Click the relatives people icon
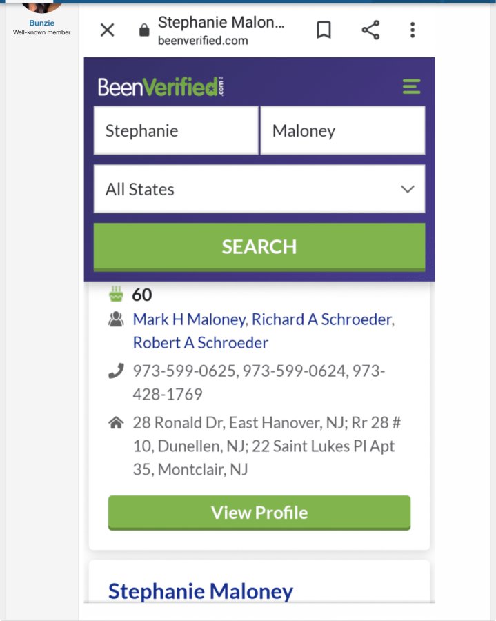 [x=116, y=319]
